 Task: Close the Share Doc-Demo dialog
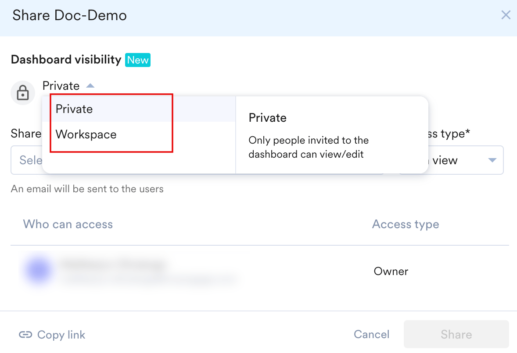[x=506, y=15]
